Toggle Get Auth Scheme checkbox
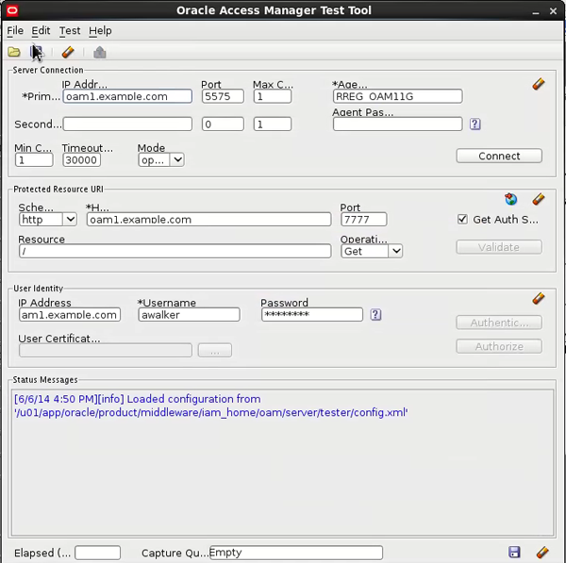Screen dimensions: 566x563 (462, 220)
